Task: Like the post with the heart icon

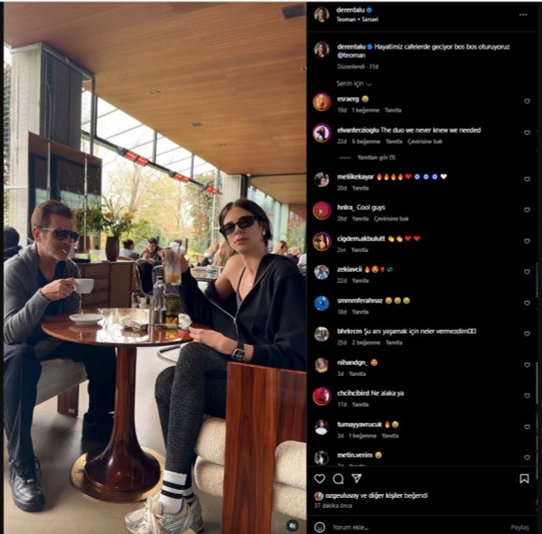Action: (320, 479)
